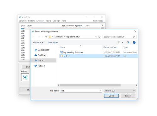Click Homepage in the VeraCrypt window
This screenshot has height=116, width=157.
[x=98, y=21]
